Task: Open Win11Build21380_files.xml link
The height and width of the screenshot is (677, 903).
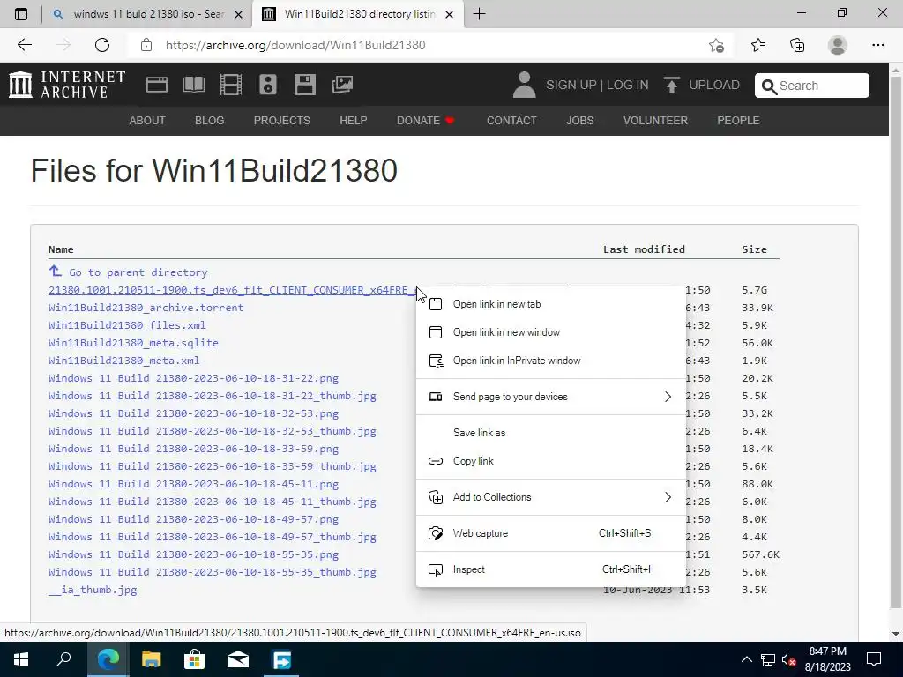Action: [x=127, y=325]
